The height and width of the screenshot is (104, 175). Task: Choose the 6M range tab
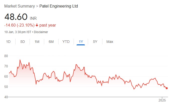[x=51, y=42]
